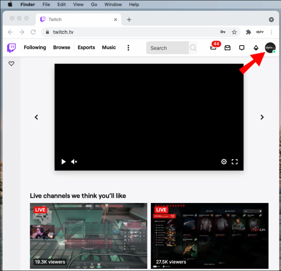Unmute the featured video player
Viewport: 281px width, 271px height.
(74, 162)
